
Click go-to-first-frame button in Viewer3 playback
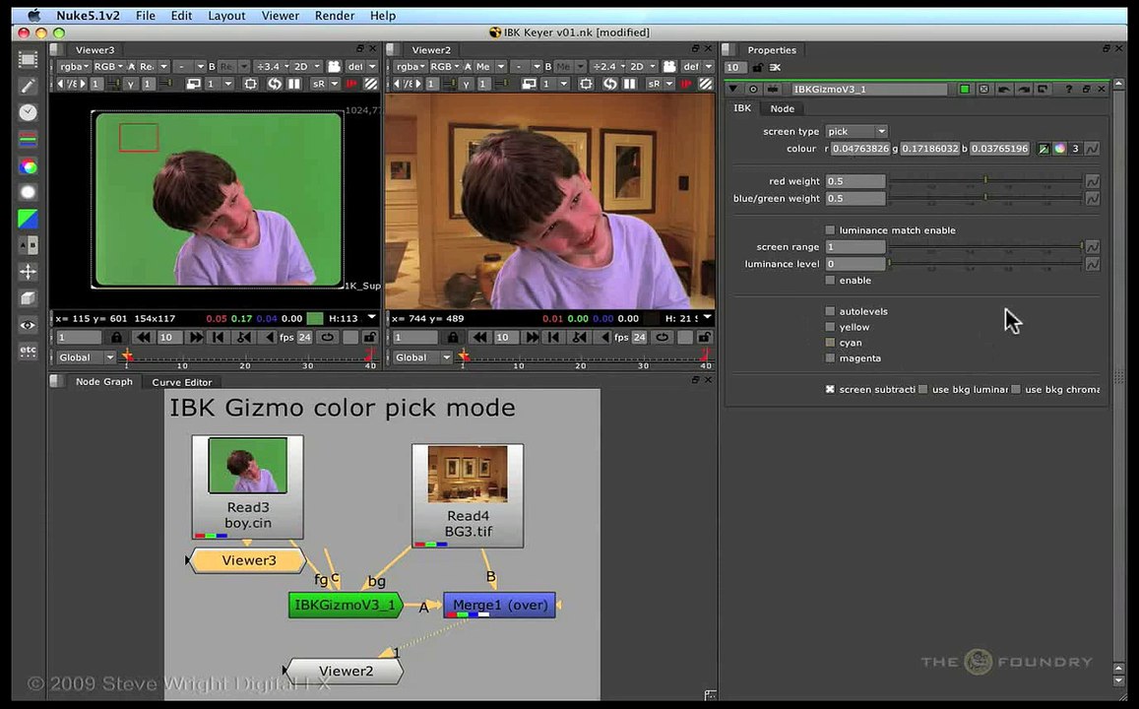tap(218, 337)
